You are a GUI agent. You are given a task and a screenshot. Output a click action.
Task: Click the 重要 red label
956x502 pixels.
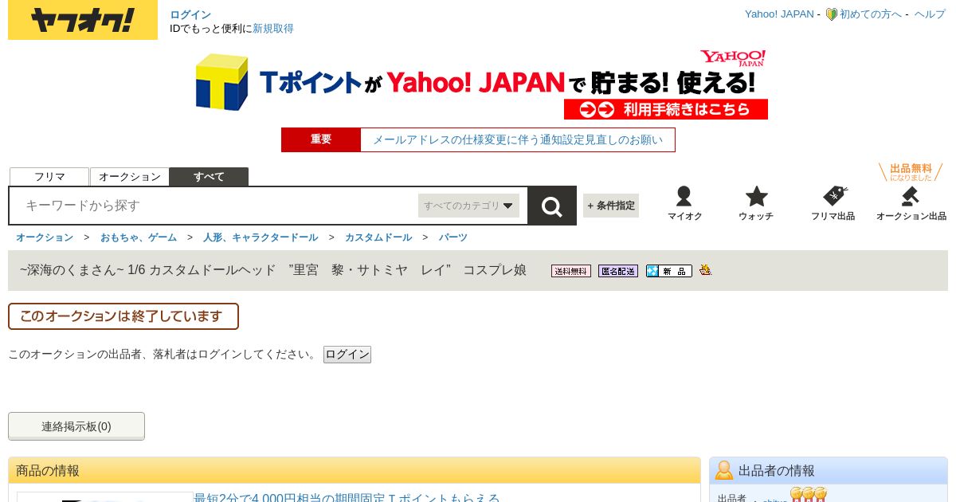(321, 139)
